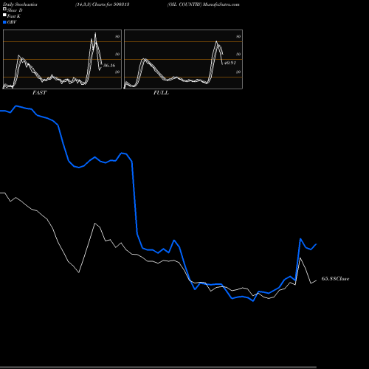This screenshot has width=369, height=369.
Task: Click the 80 axis label in the FAST chart
Action: pyautogui.click(x=117, y=36)
